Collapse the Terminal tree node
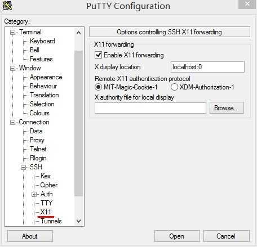The width and height of the screenshot is (257, 247). 12,32
